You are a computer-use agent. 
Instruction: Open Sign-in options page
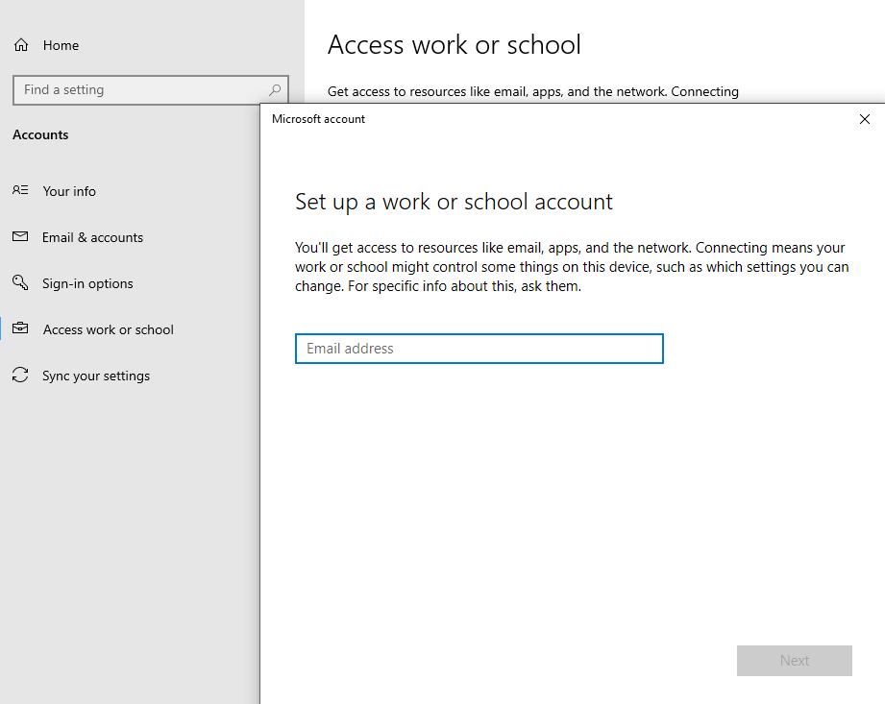[87, 283]
